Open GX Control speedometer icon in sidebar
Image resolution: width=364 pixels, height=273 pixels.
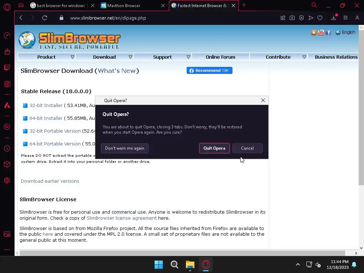click(x=7, y=35)
